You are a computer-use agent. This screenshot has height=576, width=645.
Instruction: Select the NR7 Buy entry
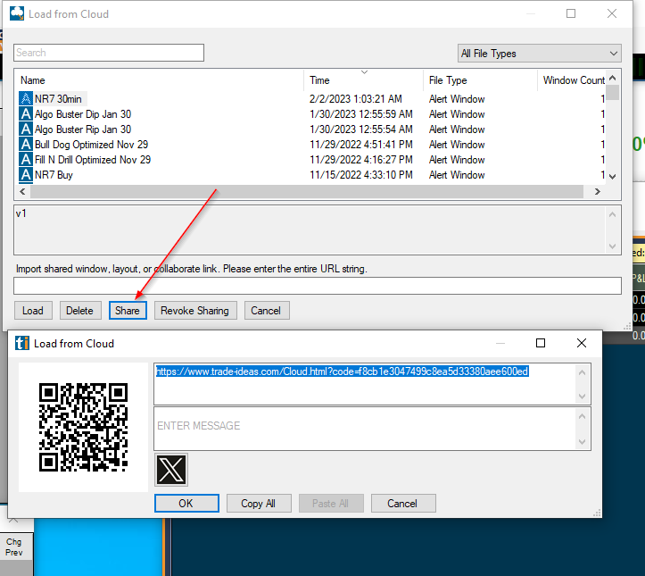(x=54, y=175)
